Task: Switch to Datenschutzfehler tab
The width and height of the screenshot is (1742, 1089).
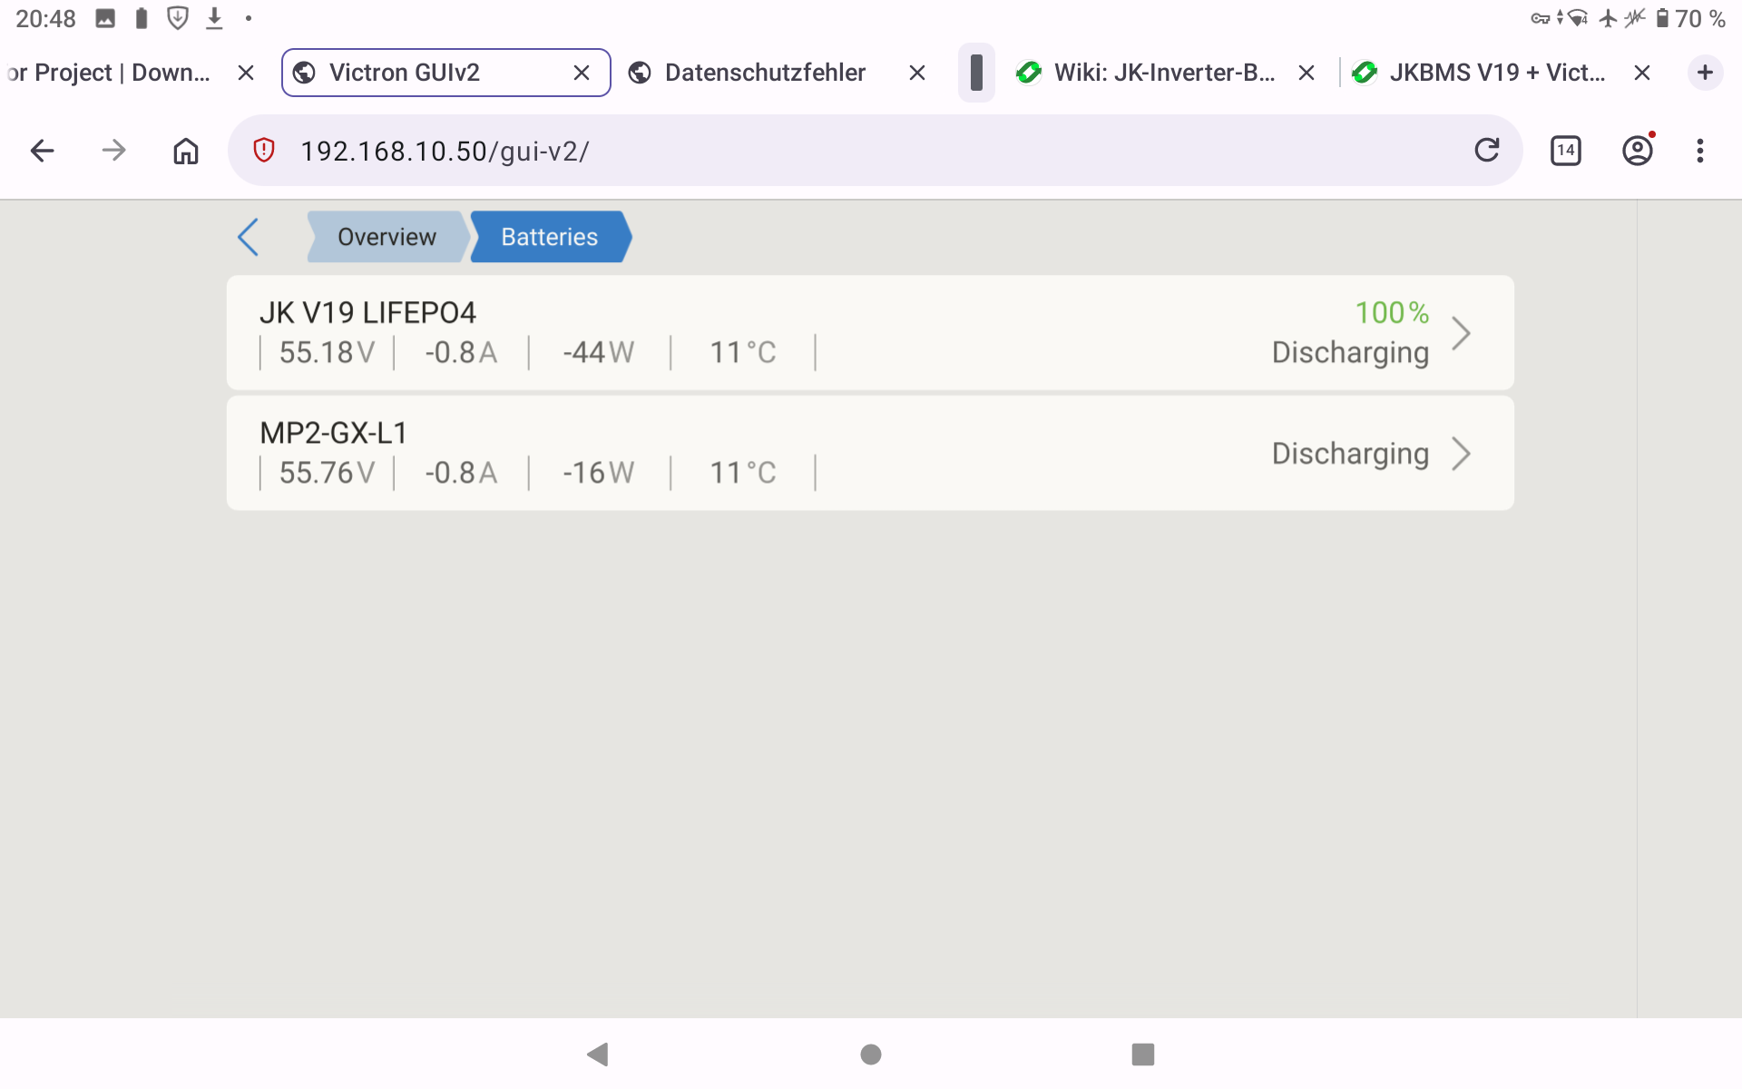Action: 764,73
